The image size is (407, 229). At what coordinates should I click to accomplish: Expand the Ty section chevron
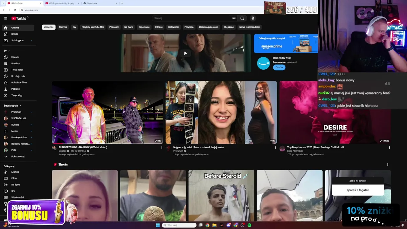(9, 51)
